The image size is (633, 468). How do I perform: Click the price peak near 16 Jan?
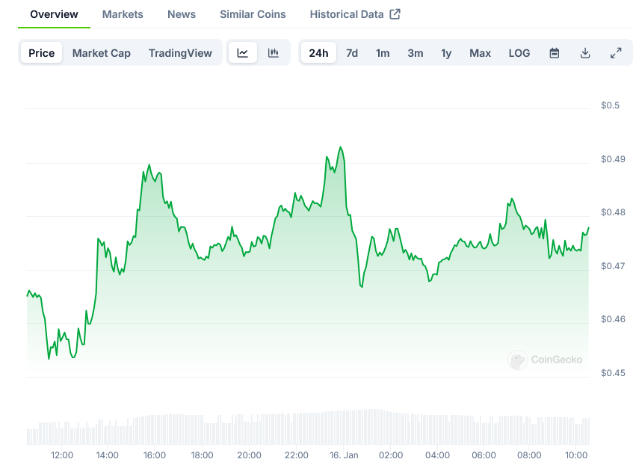pyautogui.click(x=341, y=147)
